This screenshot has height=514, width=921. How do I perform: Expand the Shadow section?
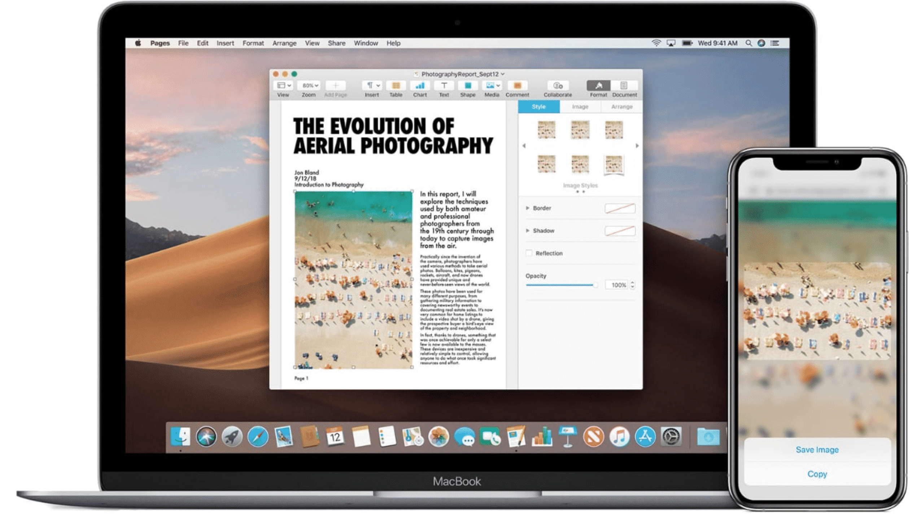[x=528, y=230]
